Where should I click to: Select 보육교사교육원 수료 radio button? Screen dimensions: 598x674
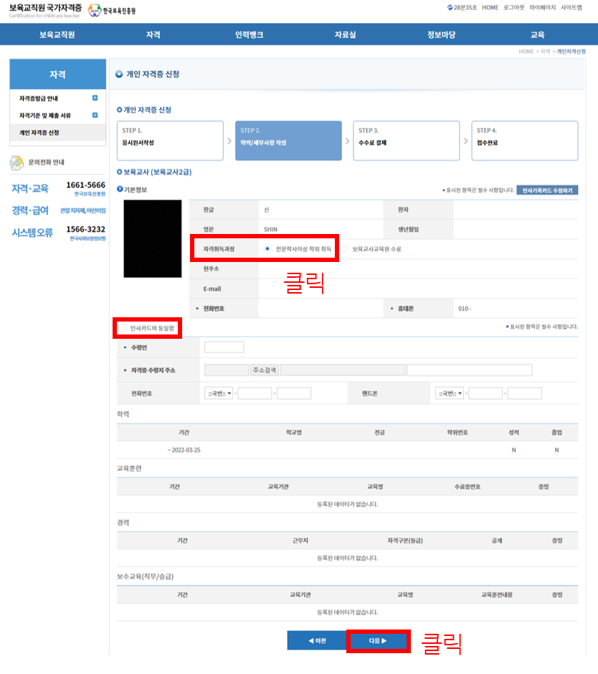(x=345, y=248)
